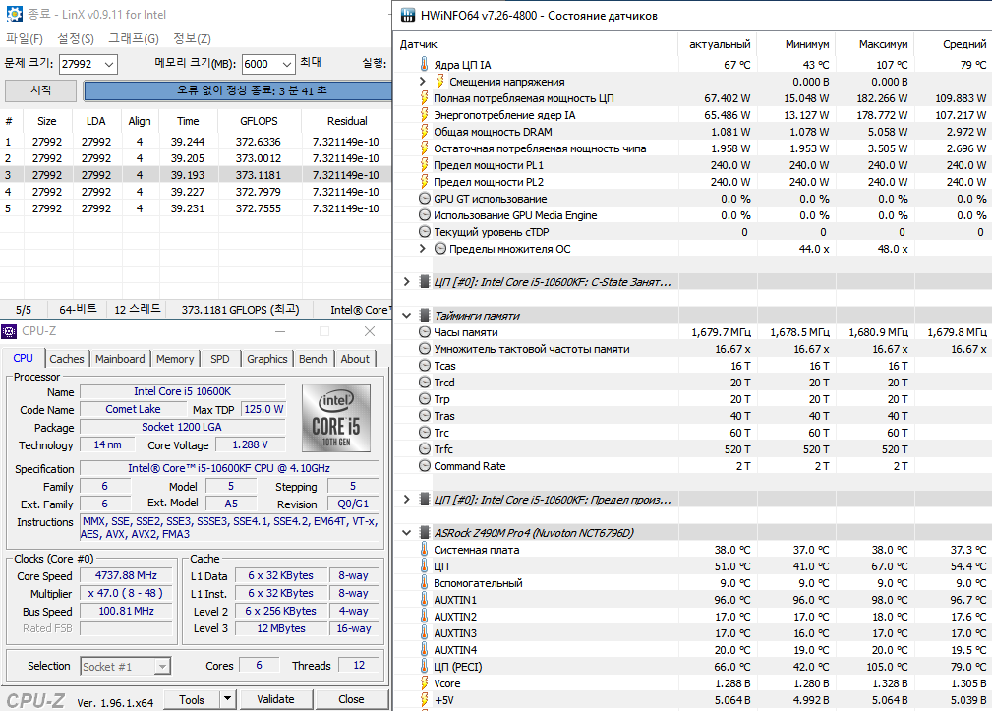992x711 pixels.
Task: Open the memory size 6000 dropdown in LinX
Action: [287, 64]
